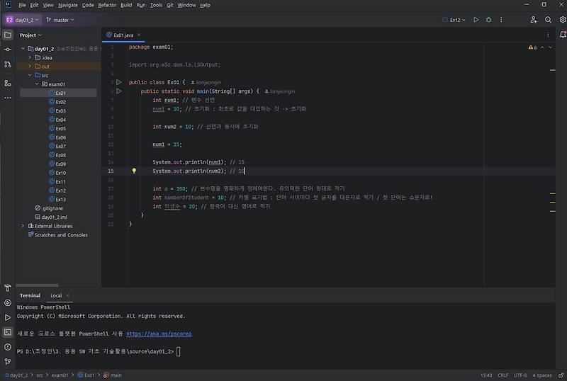Open the Ex12 run configuration dropdown
Image resolution: width=567 pixels, height=381 pixels.
(x=454, y=20)
